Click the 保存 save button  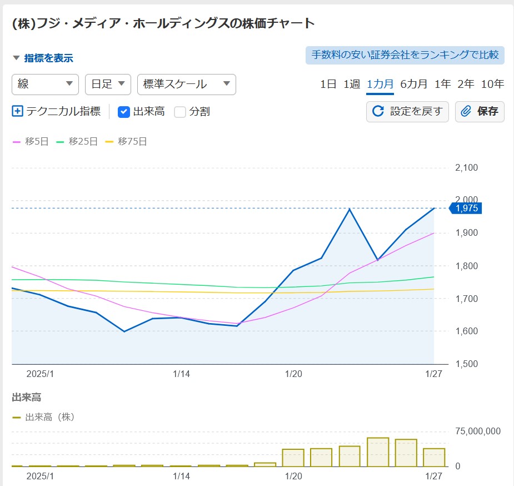(480, 112)
